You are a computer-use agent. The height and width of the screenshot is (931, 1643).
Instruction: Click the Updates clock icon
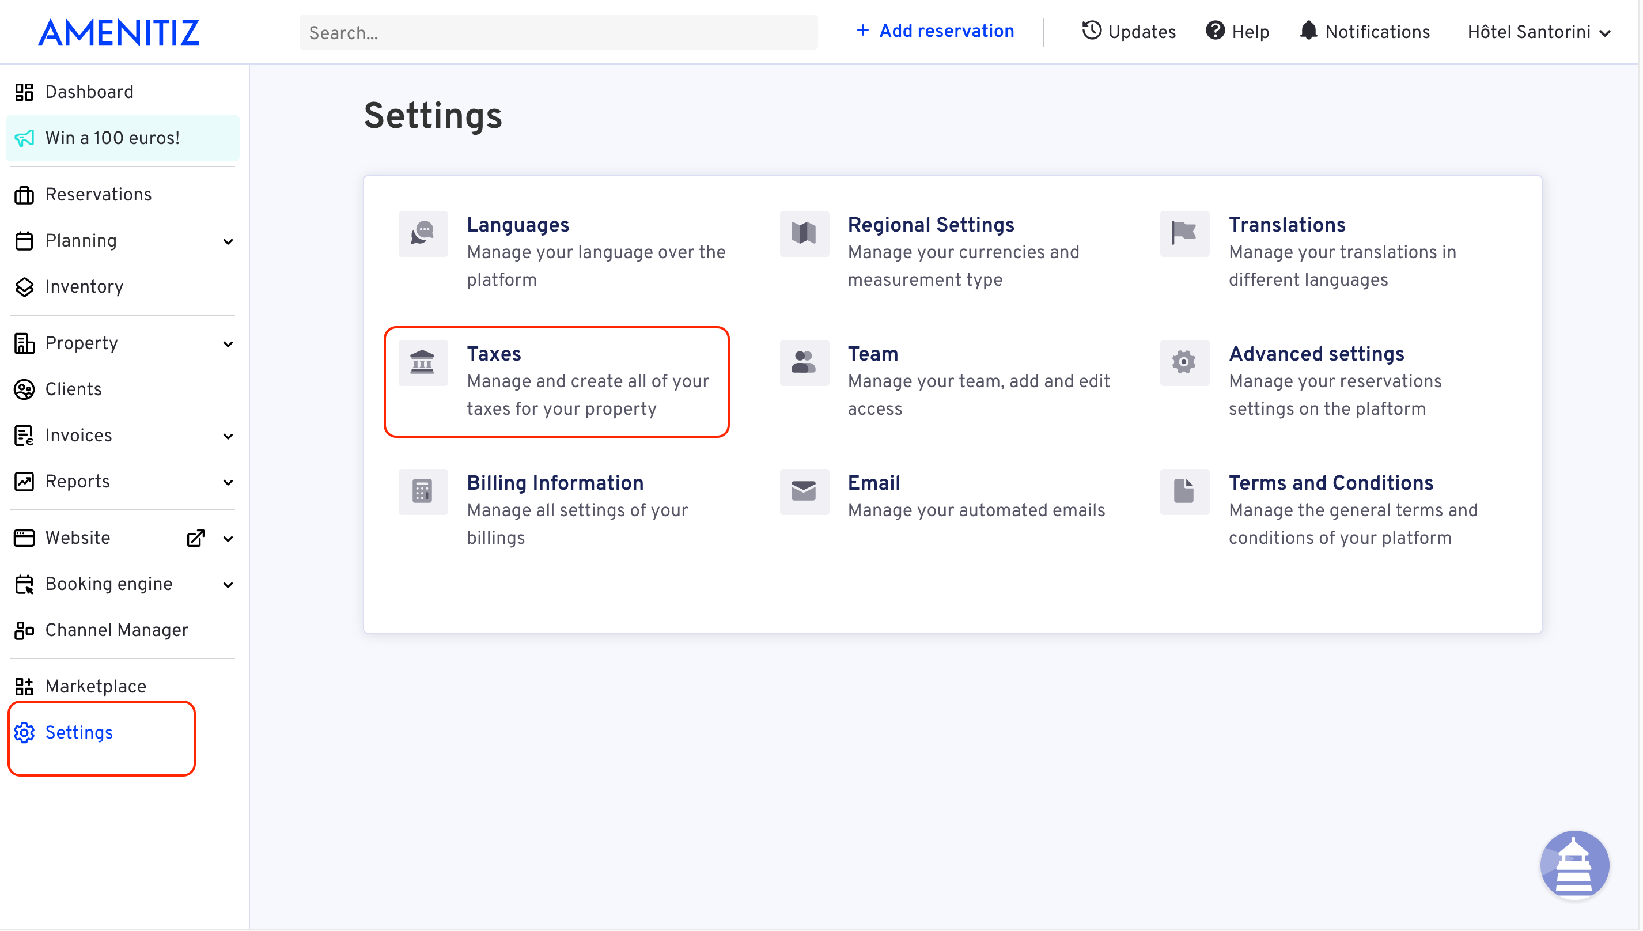pyautogui.click(x=1091, y=30)
